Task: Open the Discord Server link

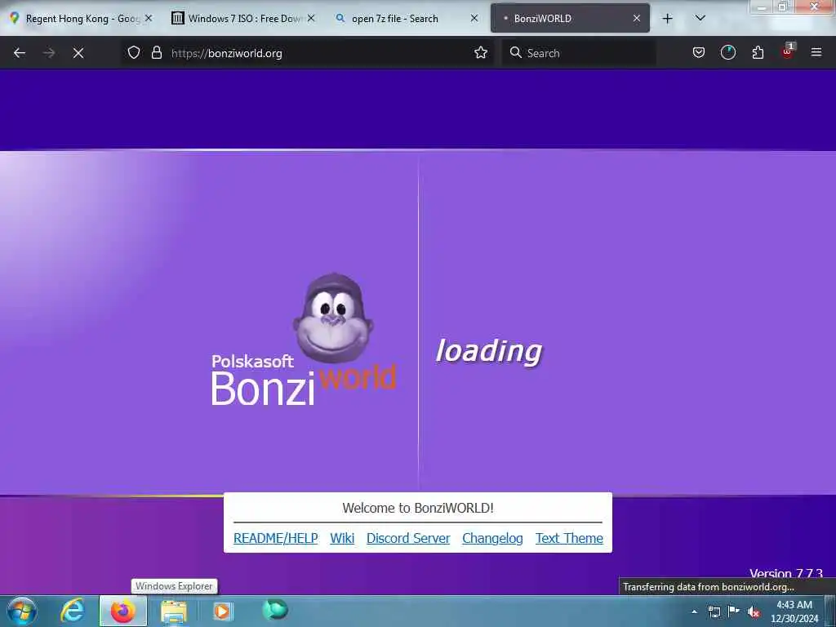Action: click(x=408, y=538)
